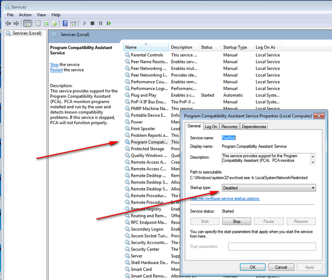Open Help me configure service startup options link

225,198
